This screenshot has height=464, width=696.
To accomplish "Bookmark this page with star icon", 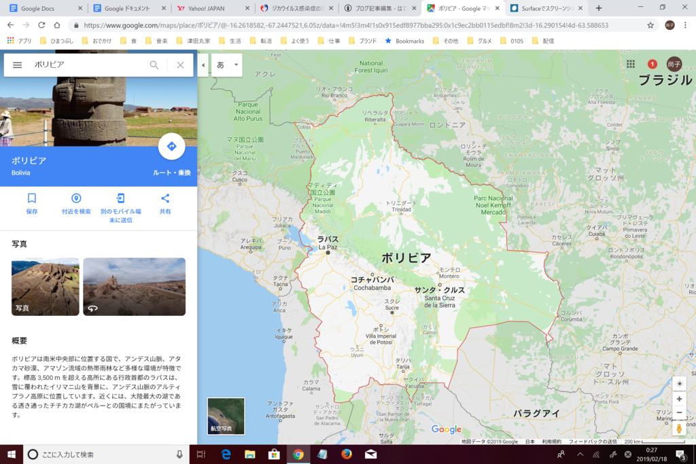I will pyautogui.click(x=650, y=25).
